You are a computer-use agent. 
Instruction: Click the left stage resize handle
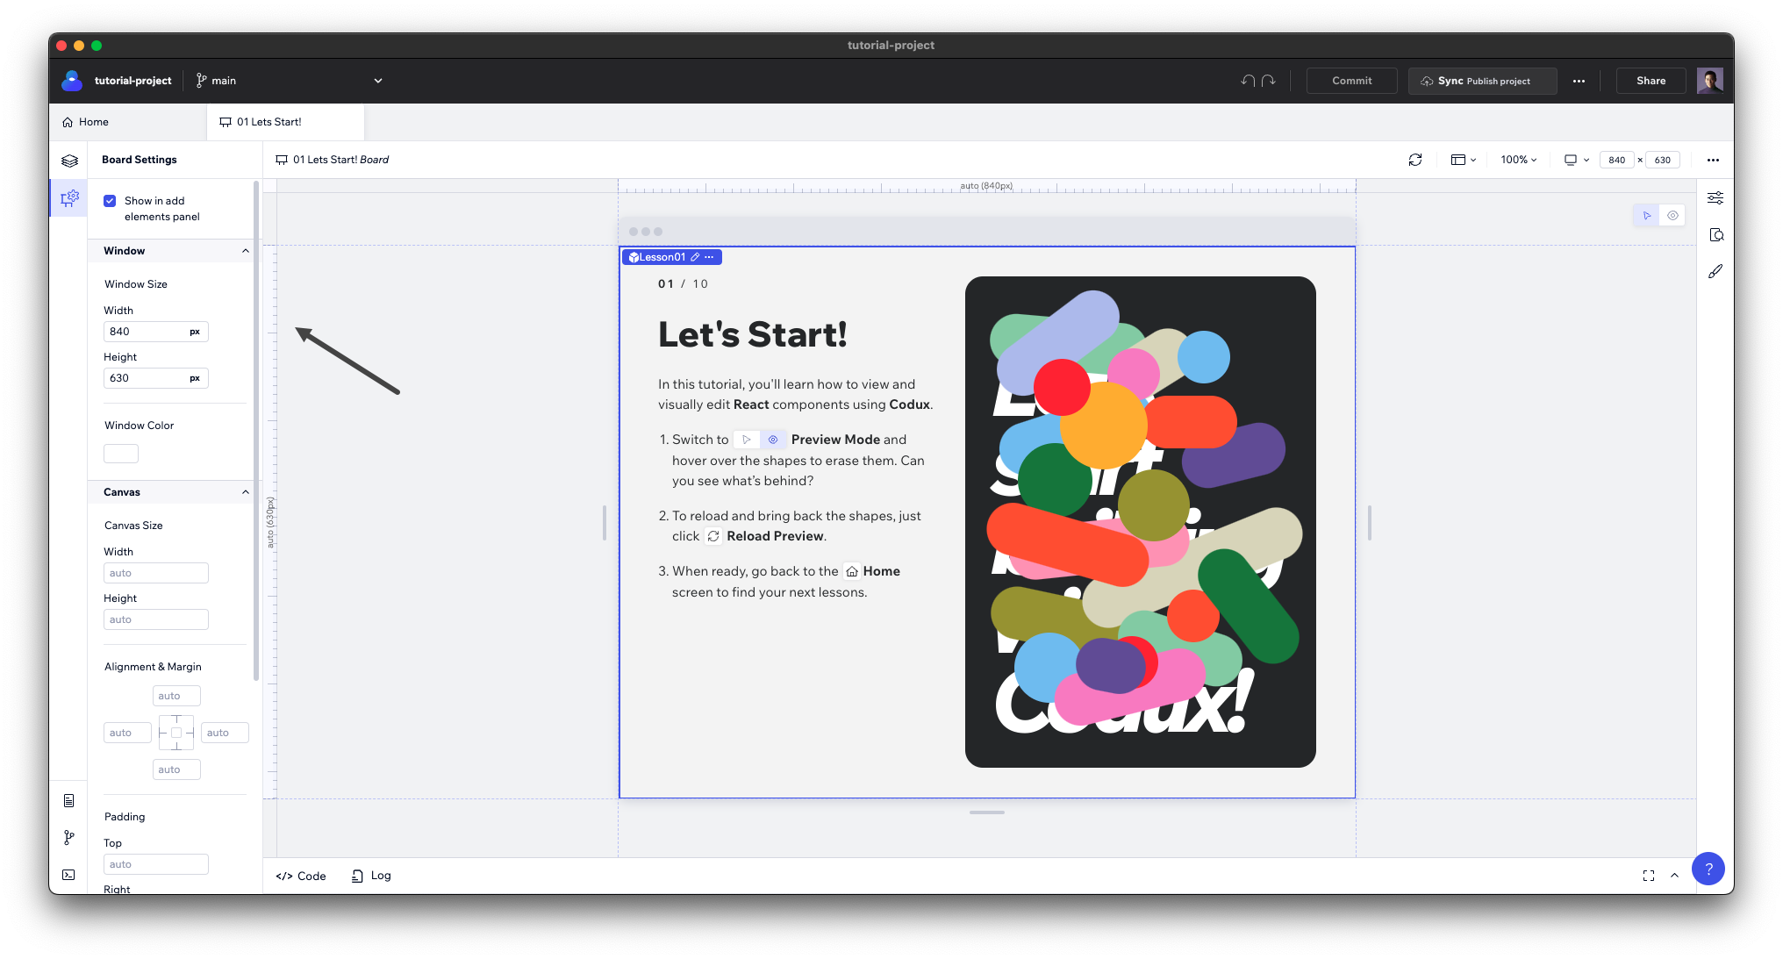[x=605, y=523]
